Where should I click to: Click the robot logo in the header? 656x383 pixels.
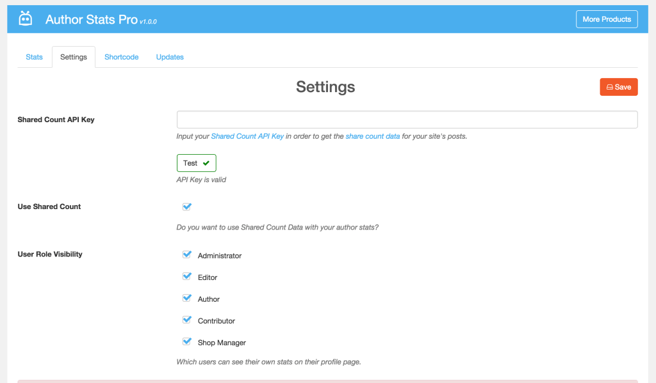coord(26,18)
